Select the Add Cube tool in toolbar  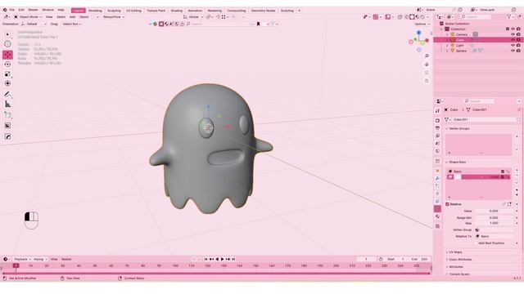point(7,115)
